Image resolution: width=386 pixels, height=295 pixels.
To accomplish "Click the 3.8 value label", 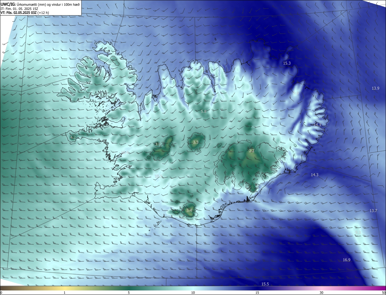I will click(158, 144).
